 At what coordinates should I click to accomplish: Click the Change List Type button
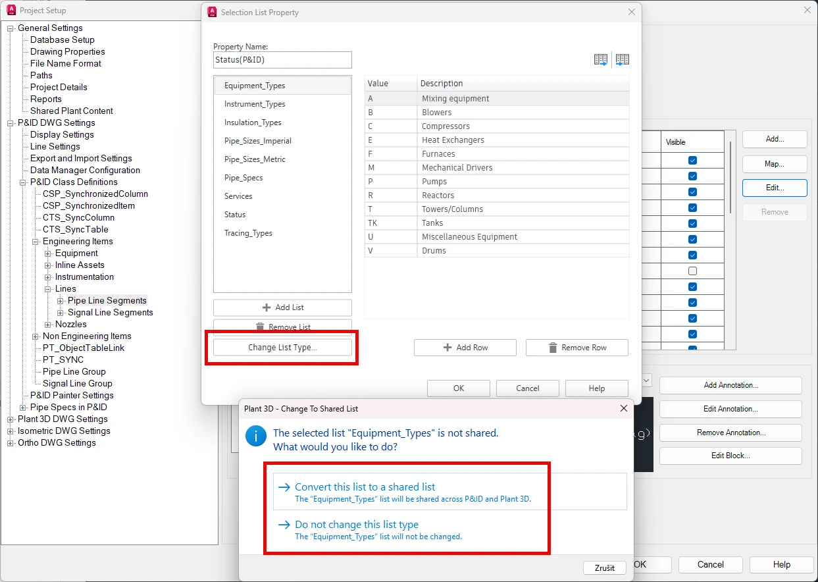coord(282,348)
